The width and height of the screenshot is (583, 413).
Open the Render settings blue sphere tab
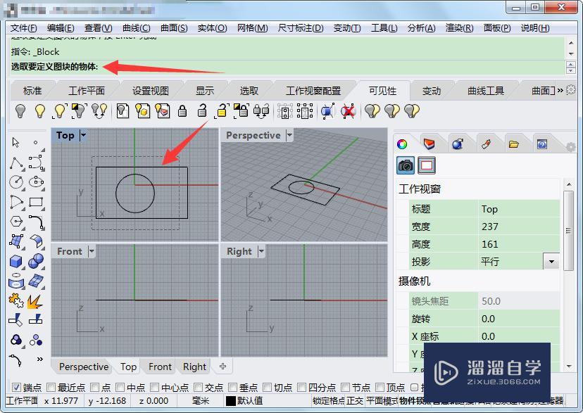click(x=458, y=144)
